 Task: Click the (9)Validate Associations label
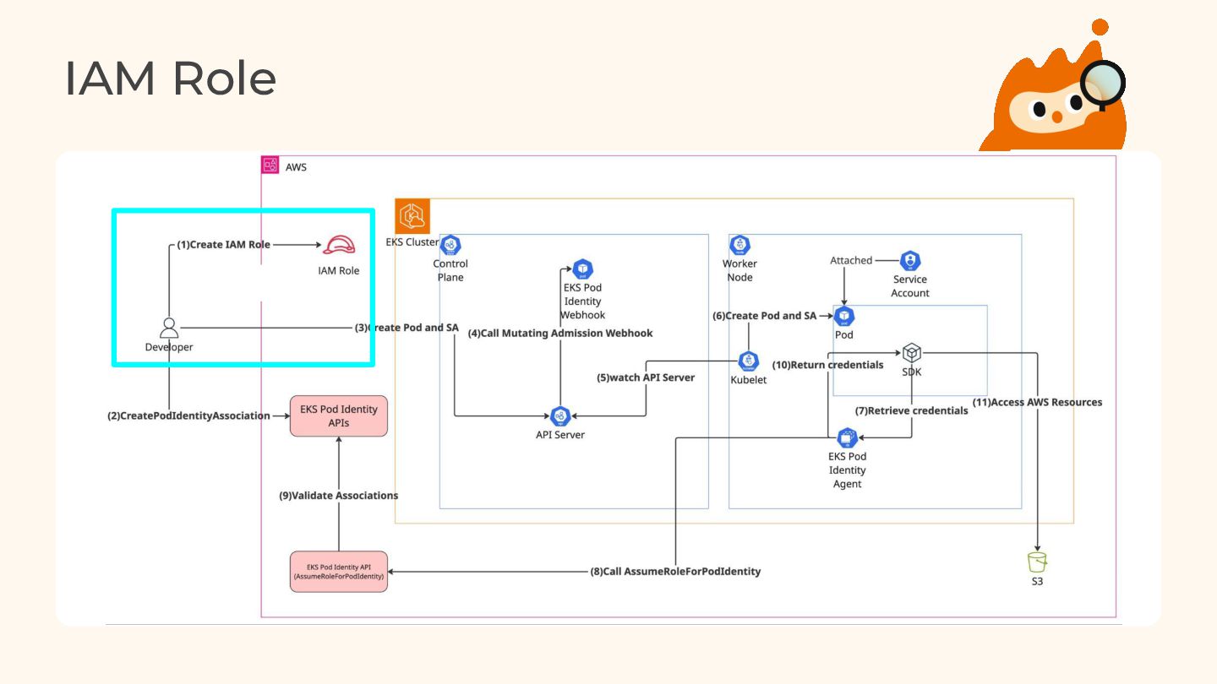click(x=339, y=496)
